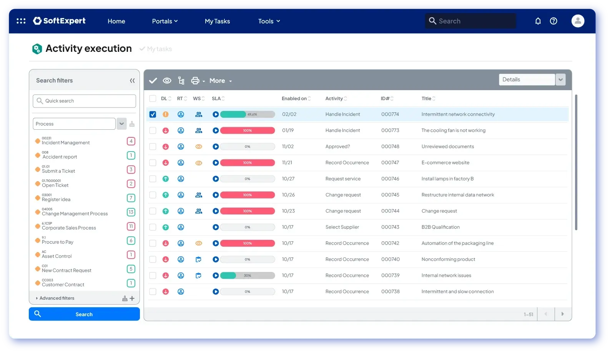610x353 pixels.
Task: Open the apps grid launcher icon
Action: (21, 21)
